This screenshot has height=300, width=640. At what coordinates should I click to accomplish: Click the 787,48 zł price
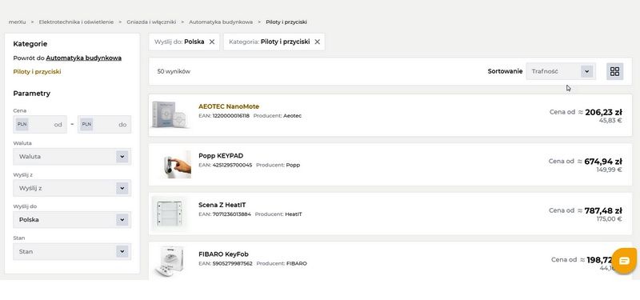click(603, 210)
